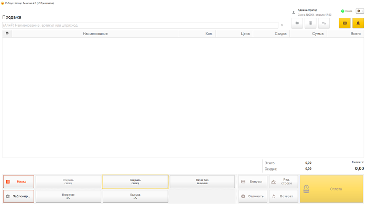
Task: Click the Выемка ДС button
Action: (x=135, y=196)
